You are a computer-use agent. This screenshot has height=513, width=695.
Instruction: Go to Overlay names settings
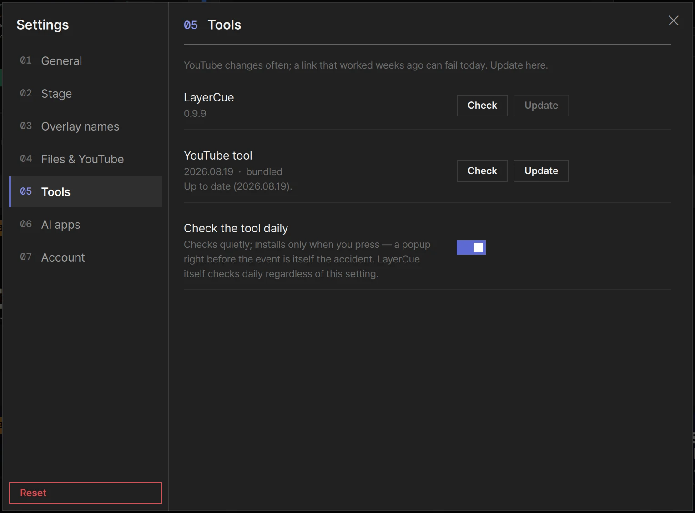click(x=86, y=126)
